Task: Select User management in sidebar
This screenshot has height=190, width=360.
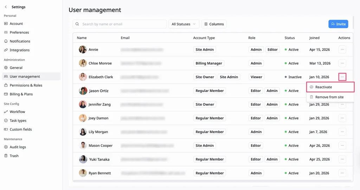Action: (31, 77)
